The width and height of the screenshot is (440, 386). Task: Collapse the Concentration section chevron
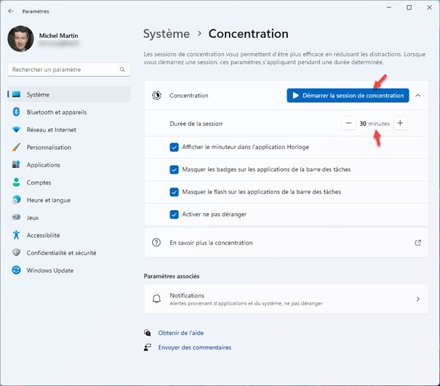click(x=418, y=95)
